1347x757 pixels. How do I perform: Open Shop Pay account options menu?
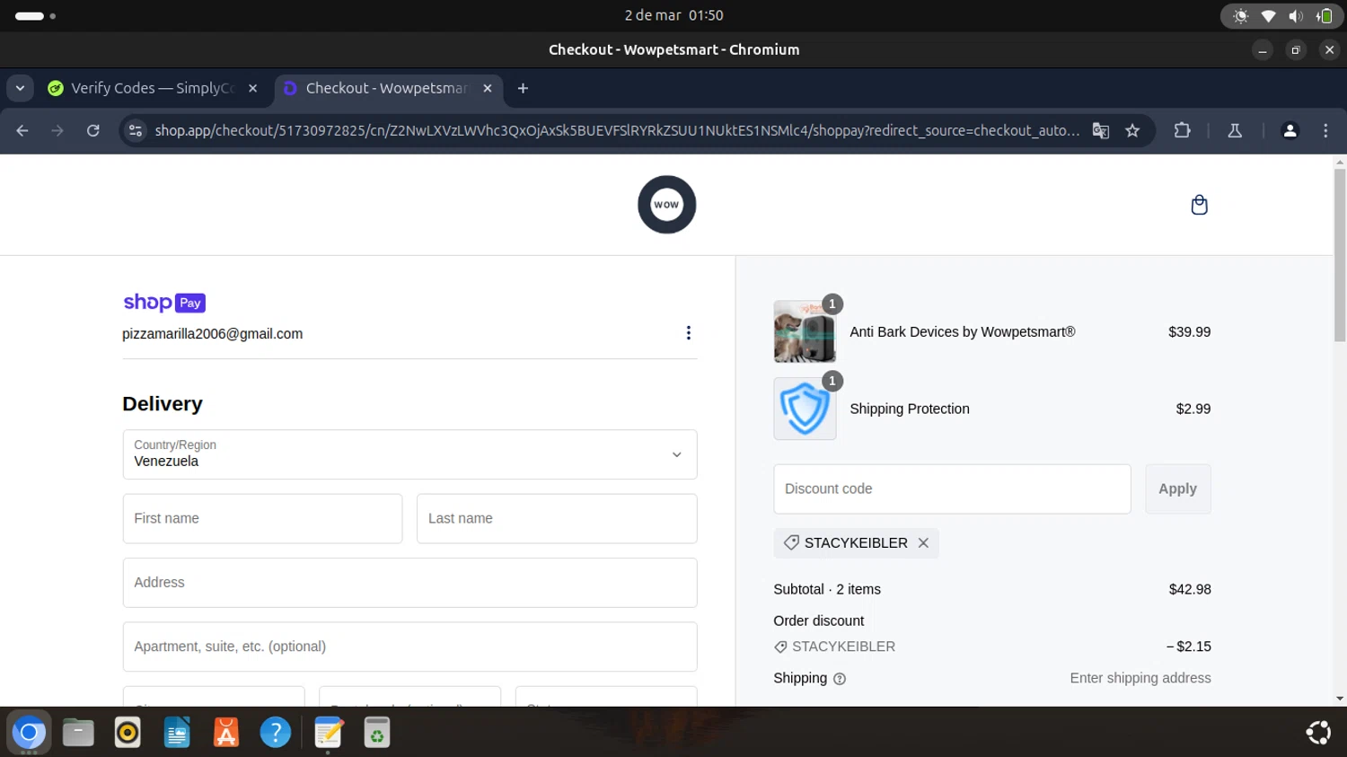coord(688,333)
